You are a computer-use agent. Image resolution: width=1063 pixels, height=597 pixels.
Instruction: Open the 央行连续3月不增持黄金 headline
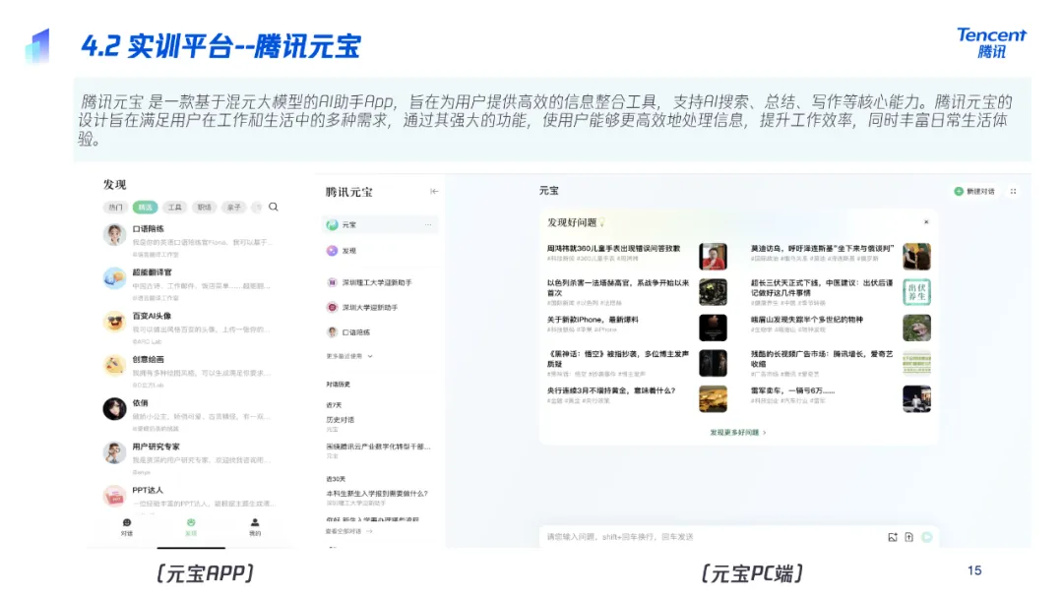coord(611,391)
